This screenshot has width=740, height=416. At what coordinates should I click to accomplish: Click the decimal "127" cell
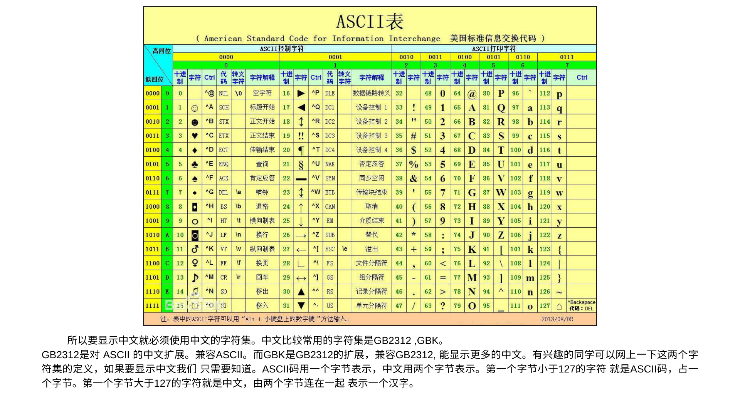[x=545, y=306]
